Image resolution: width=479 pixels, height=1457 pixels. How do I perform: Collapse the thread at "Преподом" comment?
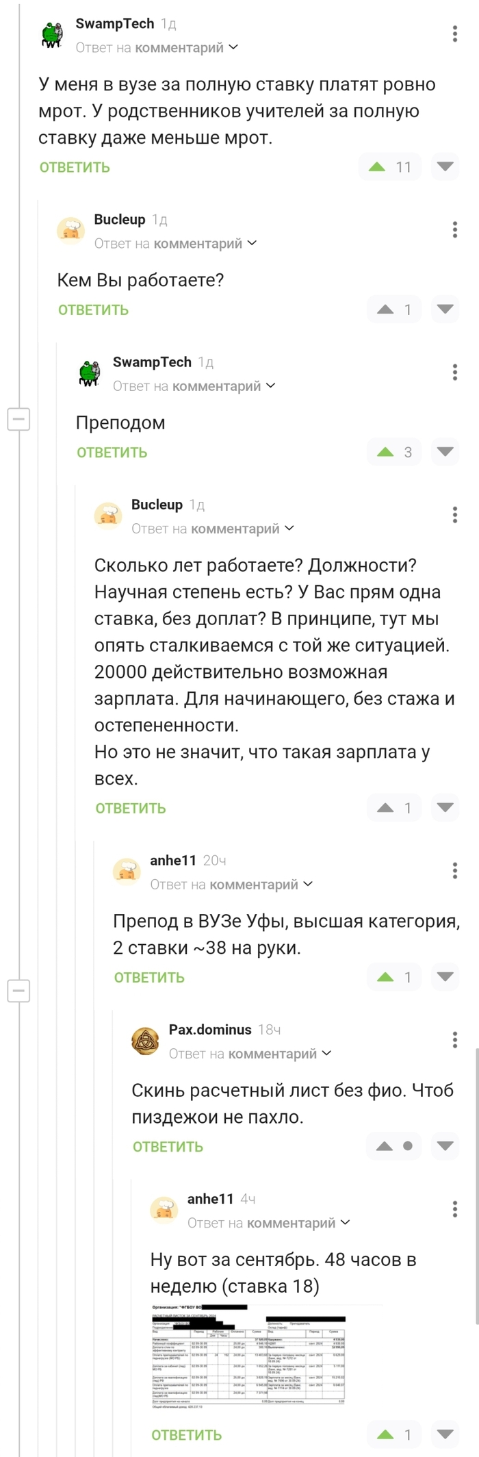coord(18,418)
